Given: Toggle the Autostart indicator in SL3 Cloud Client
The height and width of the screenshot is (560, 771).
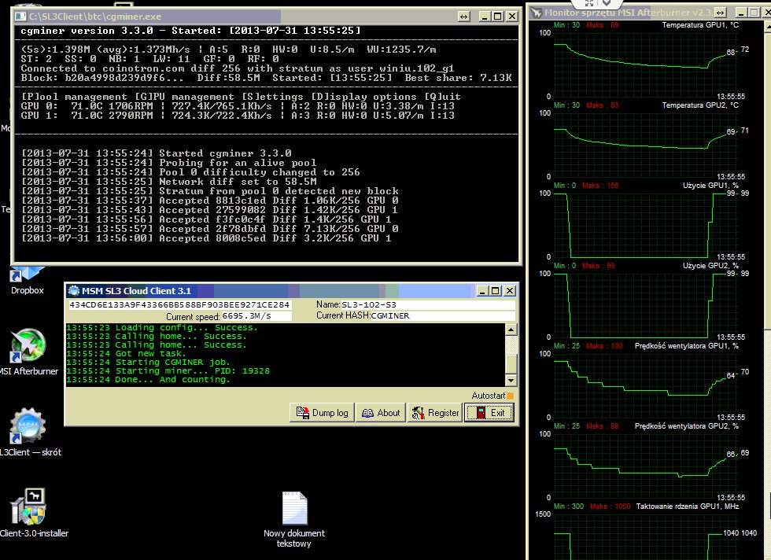Looking at the screenshot, I should click(510, 396).
